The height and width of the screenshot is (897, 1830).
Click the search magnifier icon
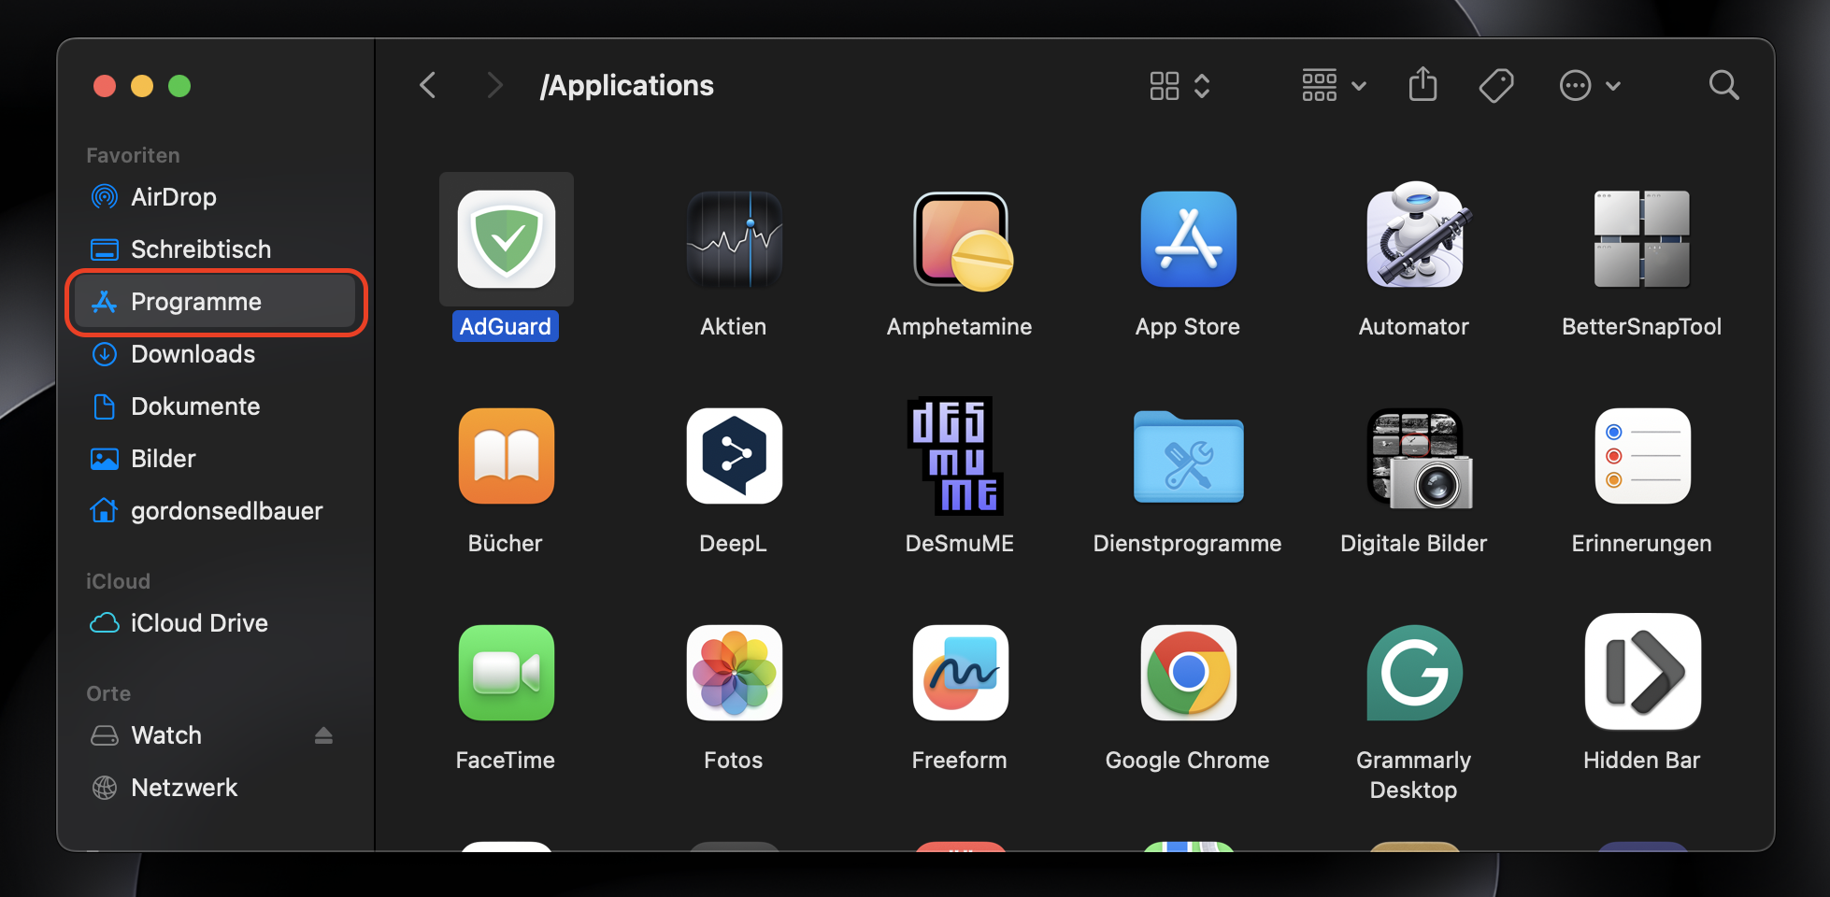click(x=1723, y=86)
